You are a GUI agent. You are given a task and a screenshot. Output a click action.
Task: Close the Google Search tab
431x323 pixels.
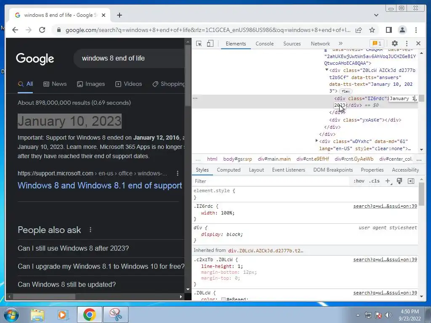click(104, 15)
